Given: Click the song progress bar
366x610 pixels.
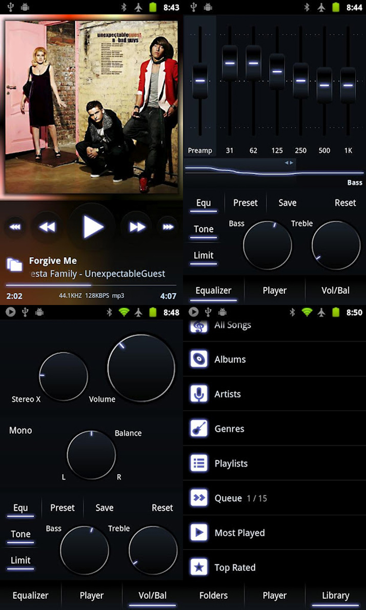Looking at the screenshot, I should [91, 285].
